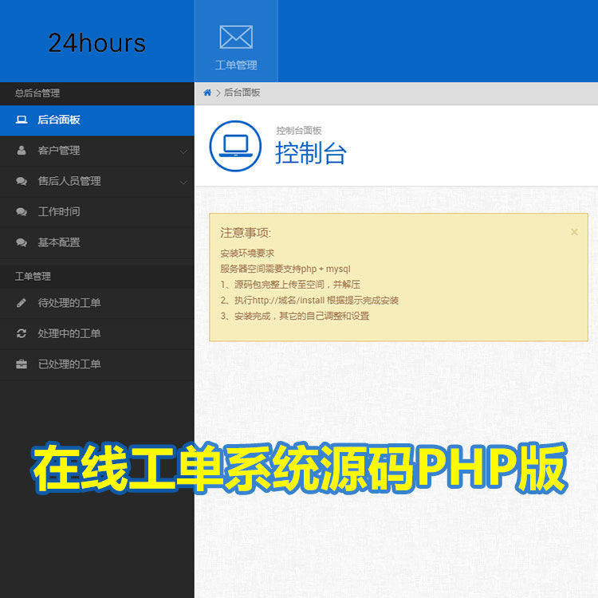Open 工作时间 menu item
This screenshot has height=598, width=598.
[96, 211]
